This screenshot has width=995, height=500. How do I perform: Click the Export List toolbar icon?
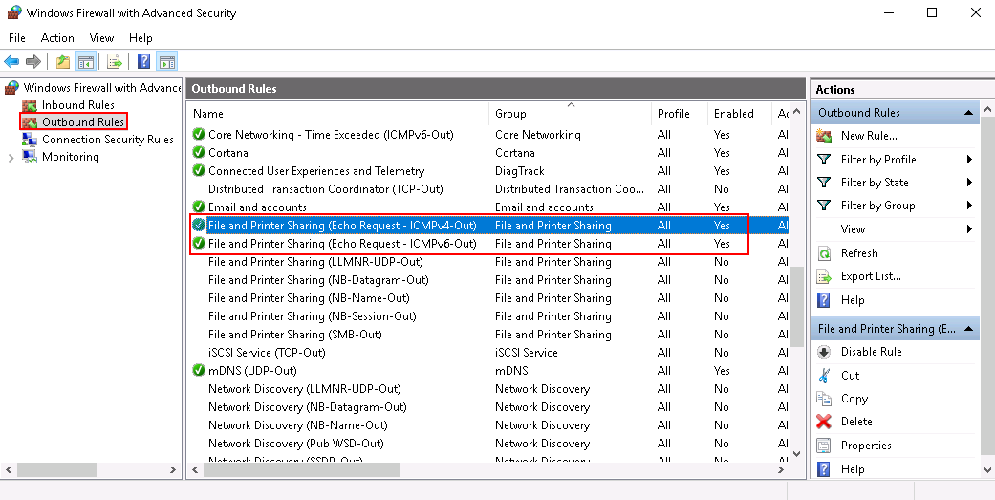pos(115,61)
